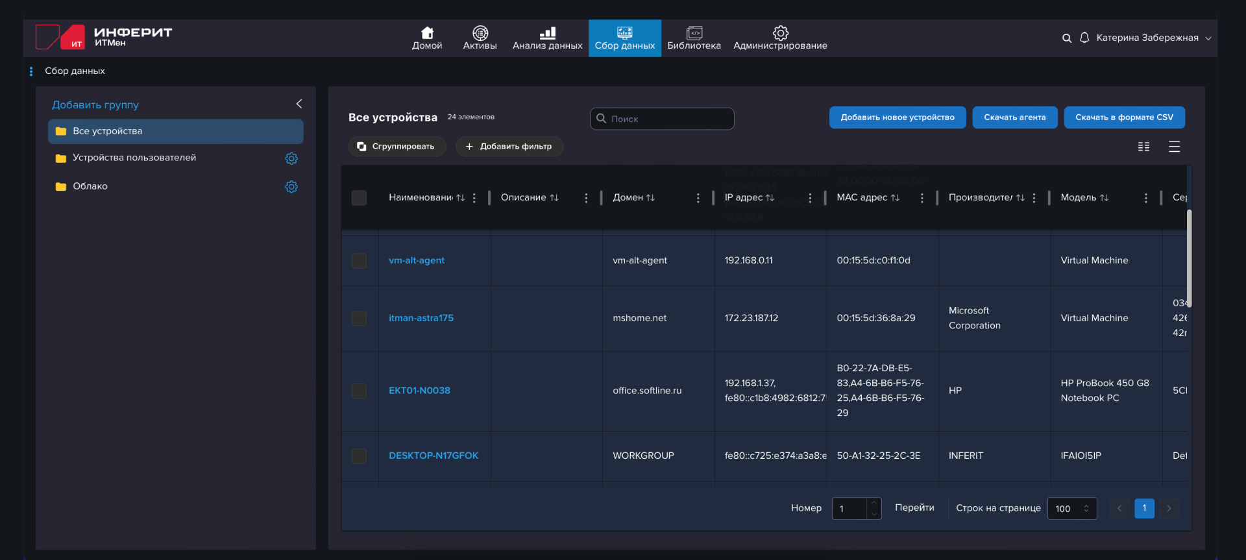Switch to column layout view icon

(1144, 147)
